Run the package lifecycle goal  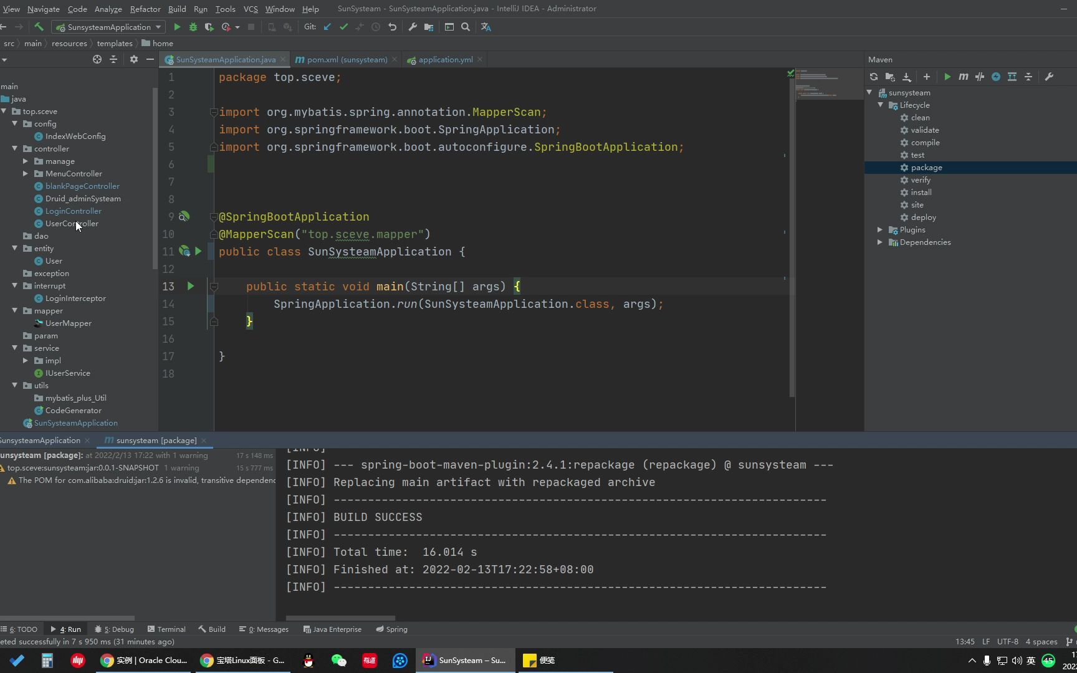click(x=927, y=167)
